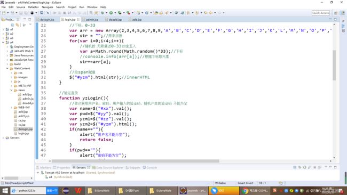Expand the Servers node in Project Explorer
Viewport: 347px width, 195px height.
pyautogui.click(x=3, y=137)
